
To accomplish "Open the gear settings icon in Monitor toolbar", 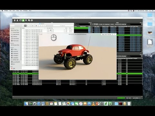I will [x=32, y=20].
